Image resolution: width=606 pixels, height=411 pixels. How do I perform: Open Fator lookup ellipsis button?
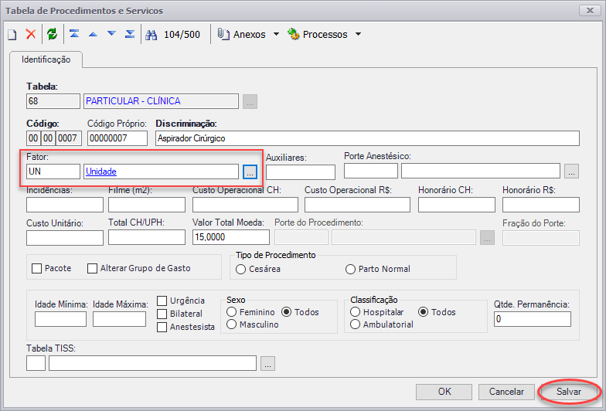point(250,172)
